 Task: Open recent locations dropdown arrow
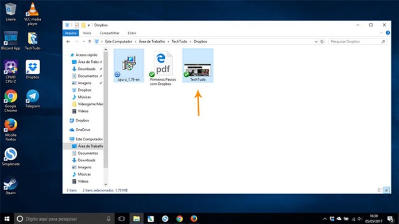click(83, 41)
